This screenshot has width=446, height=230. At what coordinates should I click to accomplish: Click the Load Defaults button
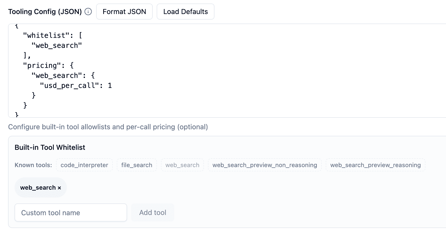185,11
